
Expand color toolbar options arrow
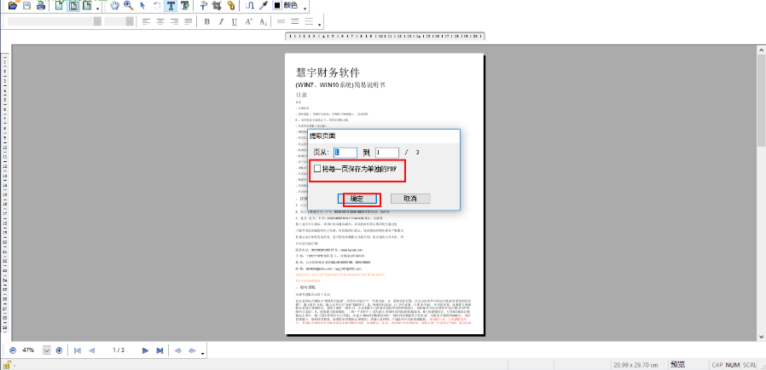(x=305, y=9)
